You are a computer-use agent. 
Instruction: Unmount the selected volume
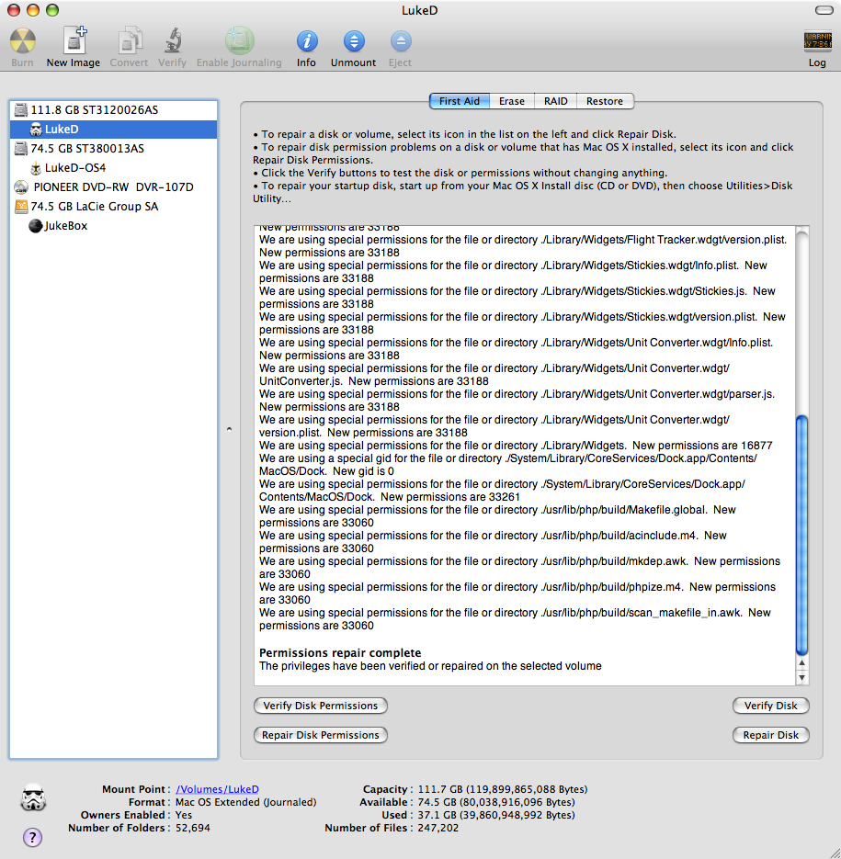pos(353,41)
